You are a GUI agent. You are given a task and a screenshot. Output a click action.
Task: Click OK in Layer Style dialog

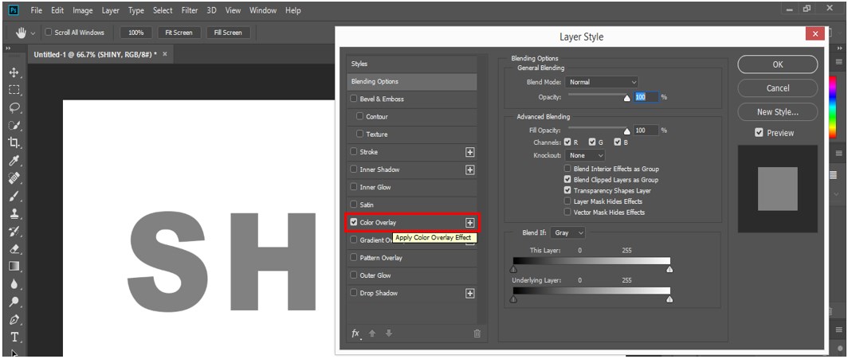778,64
